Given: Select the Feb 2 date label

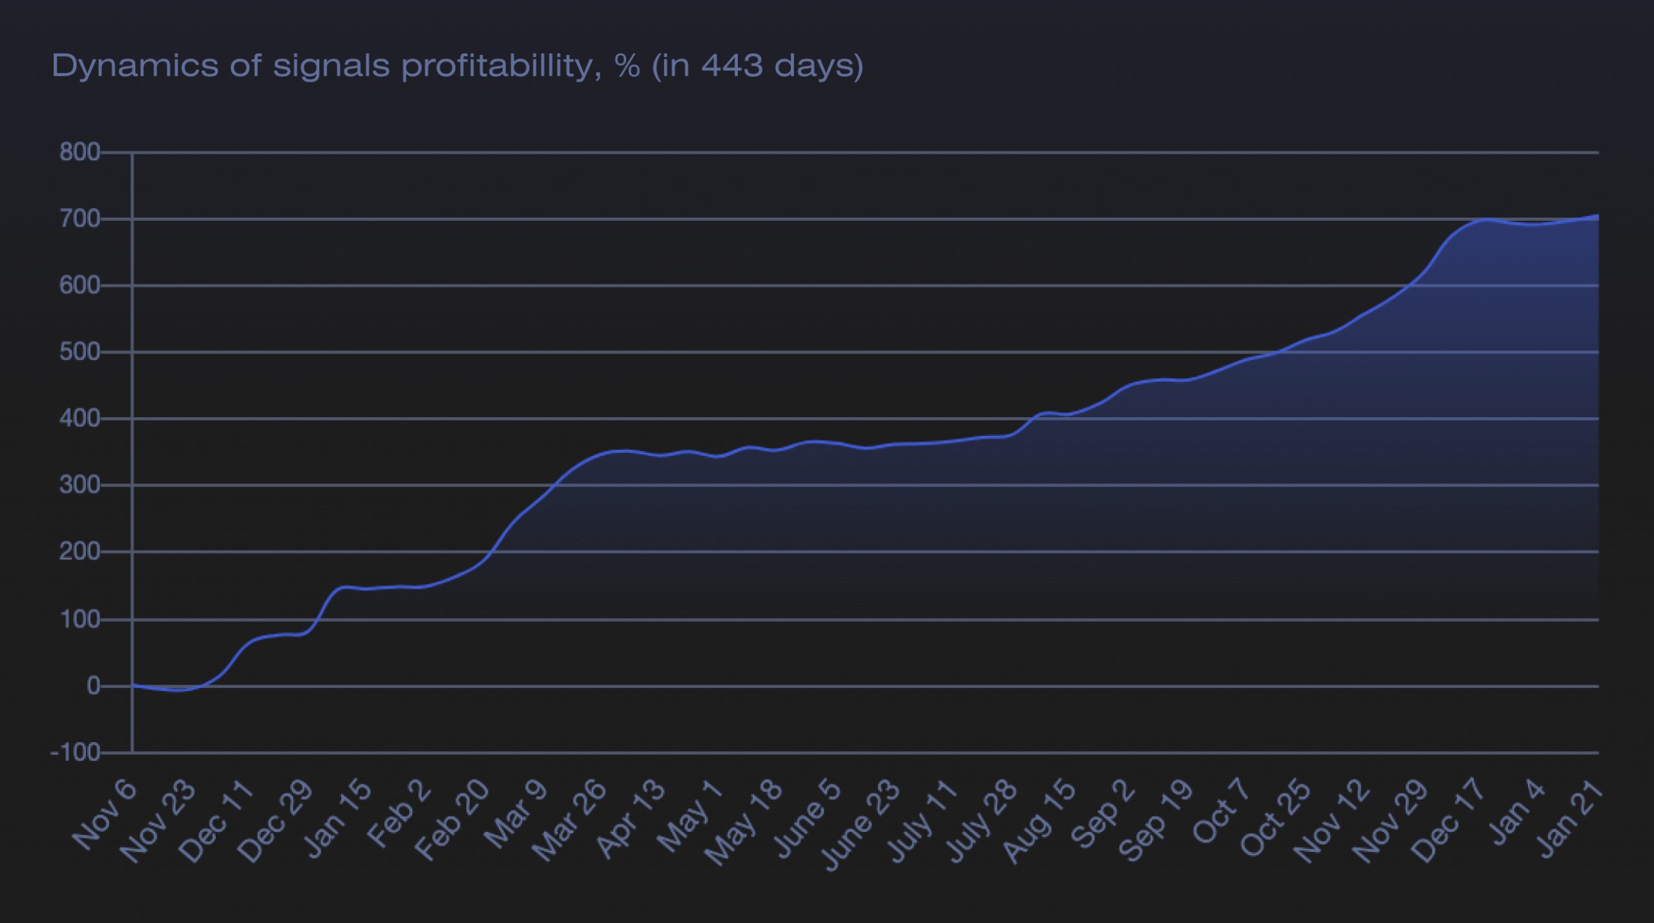Looking at the screenshot, I should [399, 814].
